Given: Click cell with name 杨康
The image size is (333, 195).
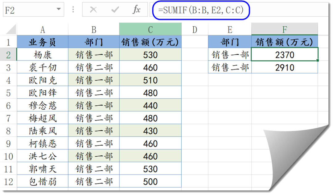Looking at the screenshot, I should point(43,55).
